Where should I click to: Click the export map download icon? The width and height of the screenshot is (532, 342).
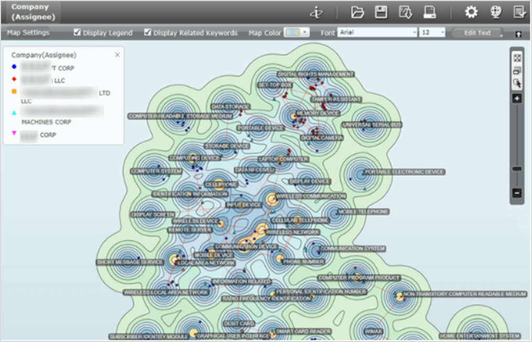click(405, 12)
